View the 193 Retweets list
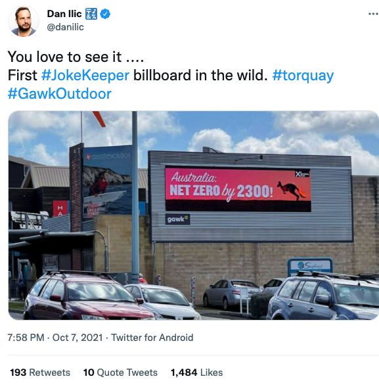 (x=40, y=373)
